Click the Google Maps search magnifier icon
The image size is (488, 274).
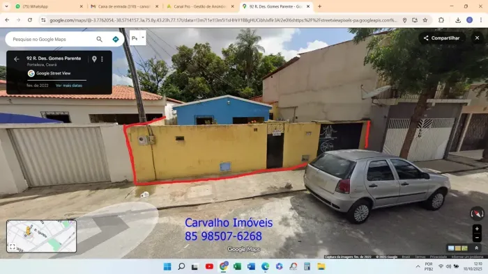click(x=99, y=40)
